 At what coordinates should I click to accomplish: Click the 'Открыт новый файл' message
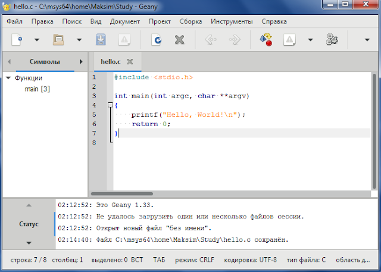(135, 228)
